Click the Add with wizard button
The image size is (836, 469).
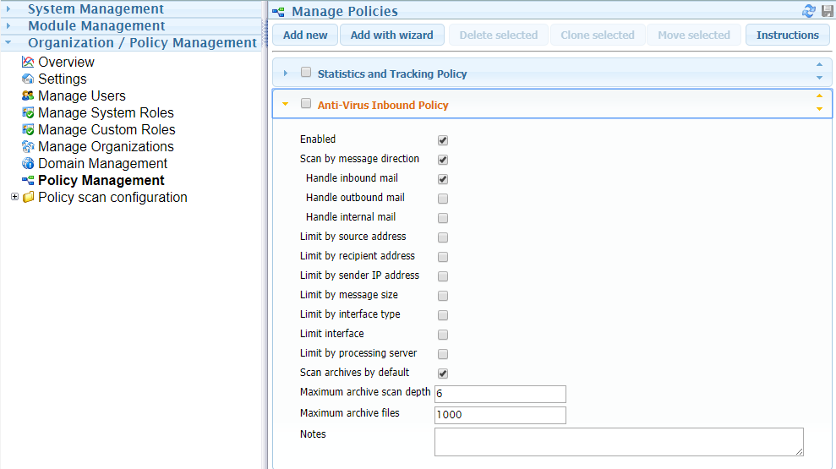coord(391,35)
